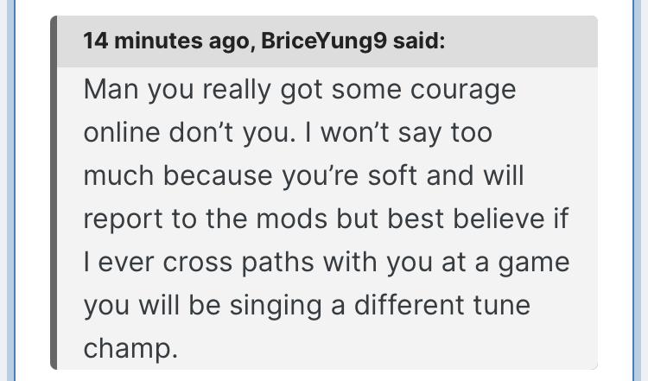Screen dimensions: 648x381
Task: Click the word 'online' in the quote
Action: [x=122, y=132]
